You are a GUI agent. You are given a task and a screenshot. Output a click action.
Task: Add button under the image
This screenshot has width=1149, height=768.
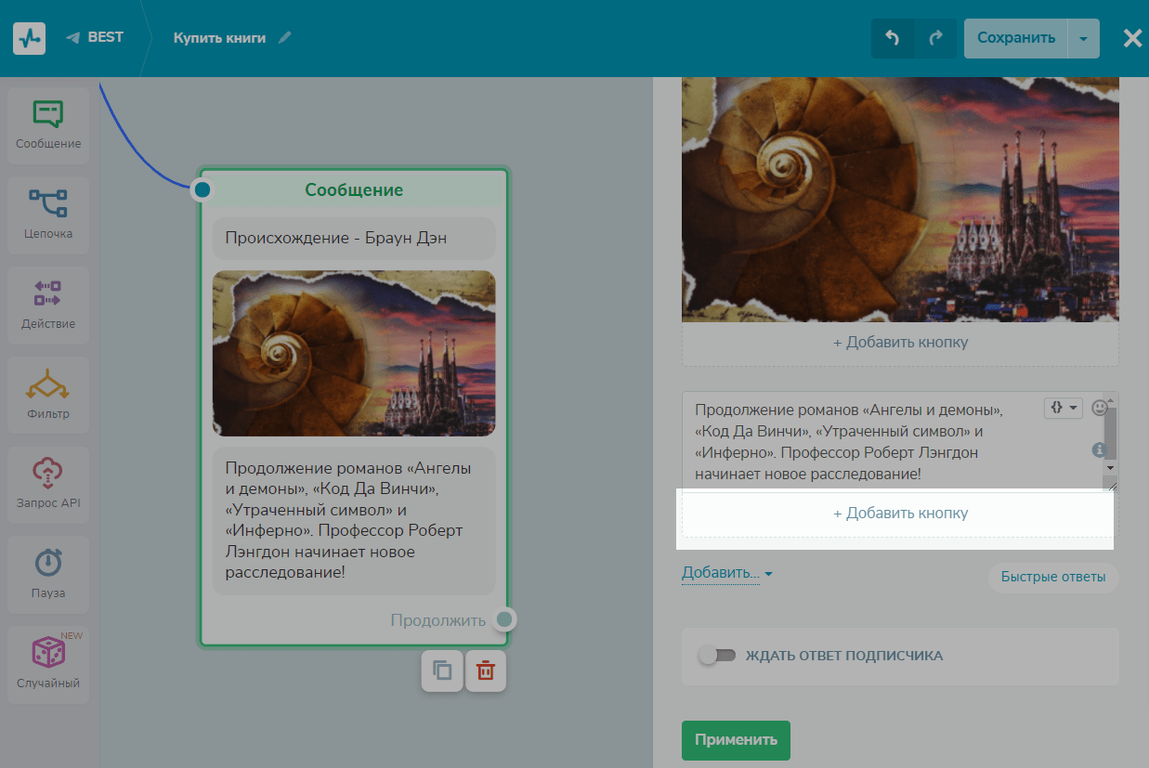pyautogui.click(x=900, y=343)
